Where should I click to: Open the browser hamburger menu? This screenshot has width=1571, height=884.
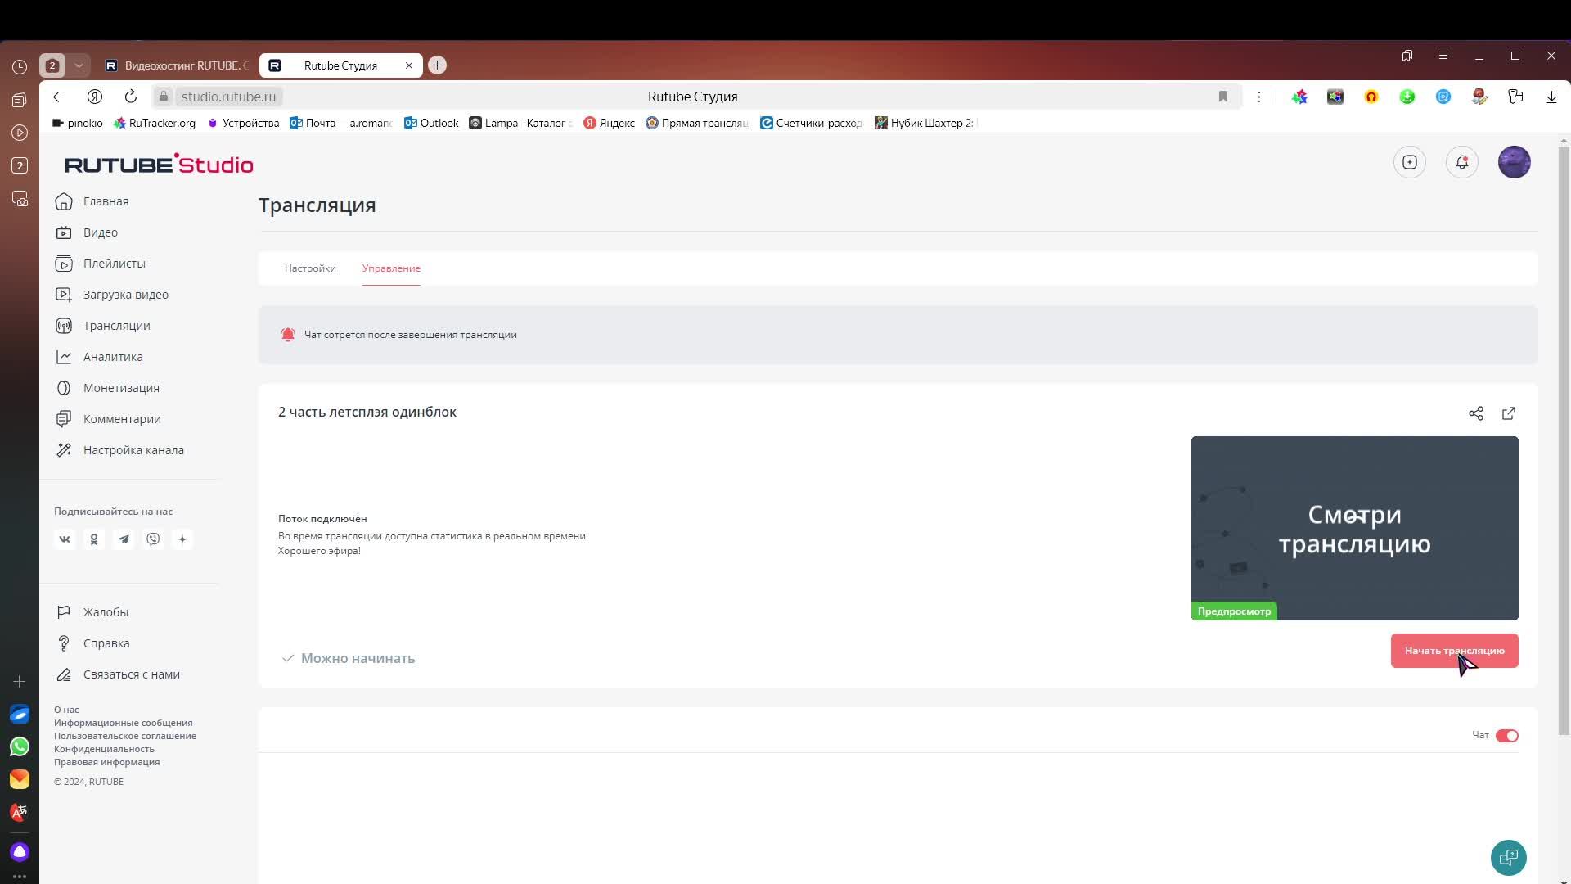pyautogui.click(x=1443, y=56)
